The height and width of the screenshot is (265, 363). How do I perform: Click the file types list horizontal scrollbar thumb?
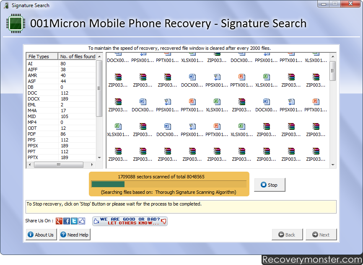click(x=59, y=165)
